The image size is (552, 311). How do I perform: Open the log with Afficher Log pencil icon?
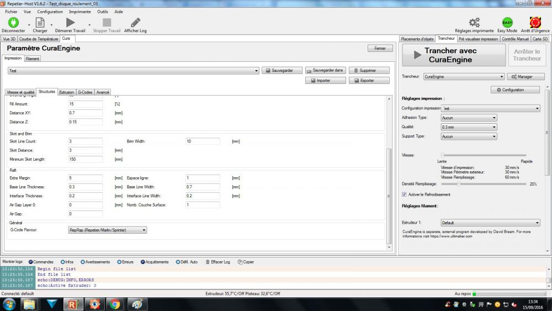pyautogui.click(x=135, y=23)
